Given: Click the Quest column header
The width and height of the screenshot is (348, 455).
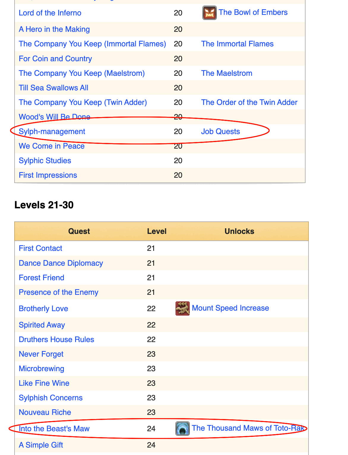Looking at the screenshot, I should pos(79,231).
